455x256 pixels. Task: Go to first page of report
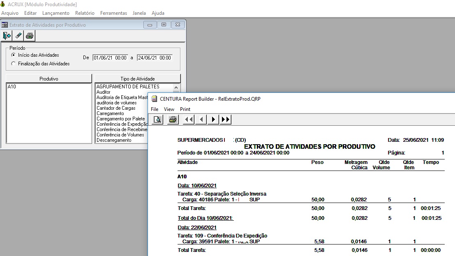tap(189, 120)
